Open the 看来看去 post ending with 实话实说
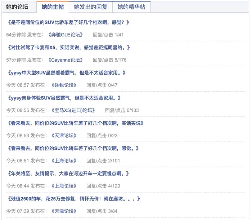The width and height of the screenshot is (252, 220). (75, 123)
